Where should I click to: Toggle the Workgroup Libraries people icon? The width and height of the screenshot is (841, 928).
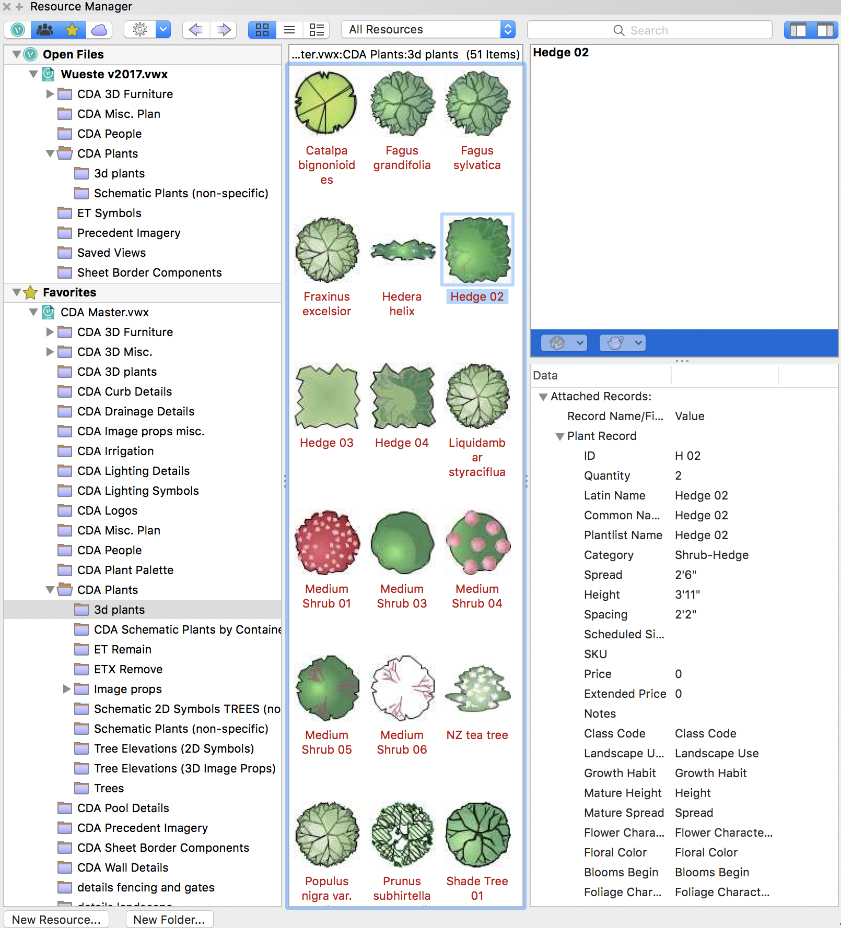(45, 30)
